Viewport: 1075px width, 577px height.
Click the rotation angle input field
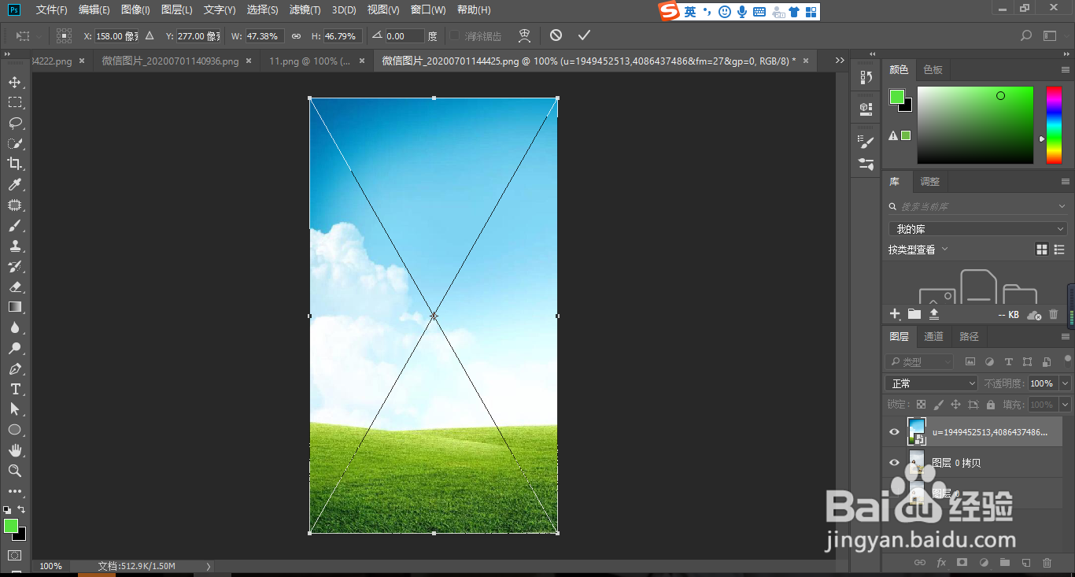coord(405,36)
